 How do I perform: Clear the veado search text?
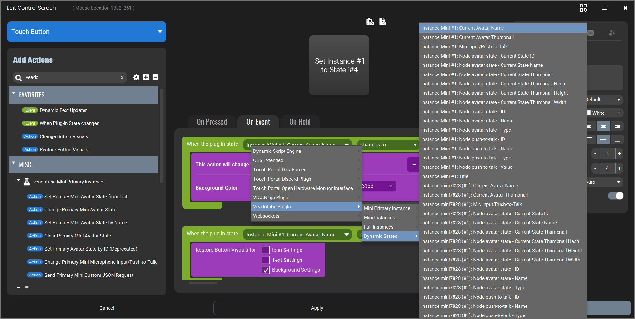[x=122, y=78]
